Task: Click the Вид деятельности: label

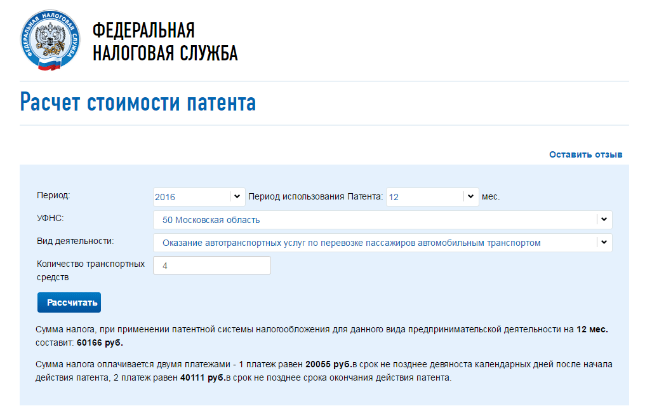Action: pyautogui.click(x=76, y=241)
